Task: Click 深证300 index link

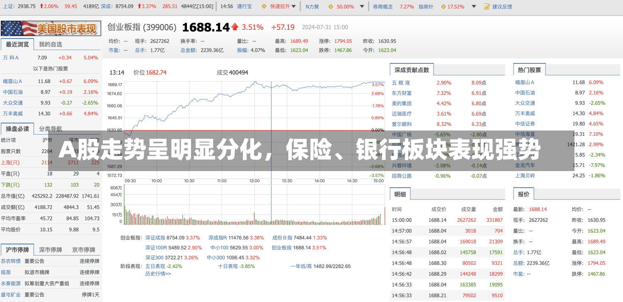Action: point(154,258)
